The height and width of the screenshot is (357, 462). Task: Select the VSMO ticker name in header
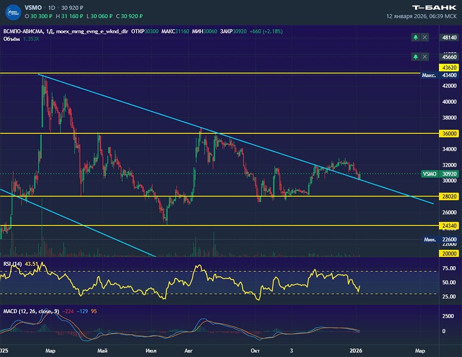pyautogui.click(x=33, y=8)
